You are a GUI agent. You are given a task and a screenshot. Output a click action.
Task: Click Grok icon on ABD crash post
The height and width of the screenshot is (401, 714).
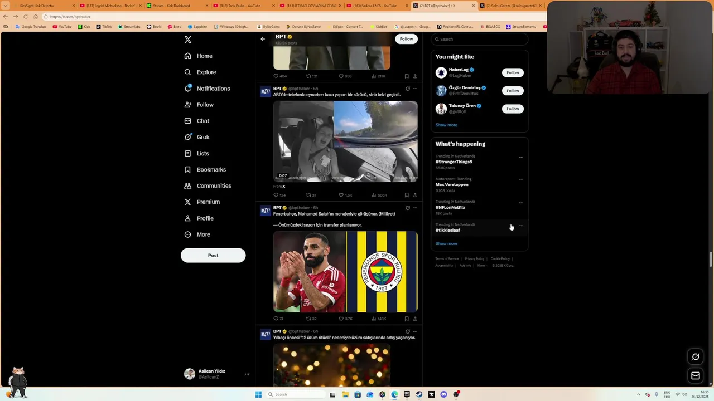click(407, 89)
